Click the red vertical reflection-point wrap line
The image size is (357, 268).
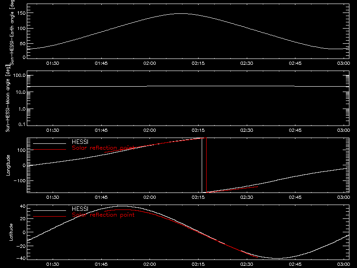[x=206, y=165]
